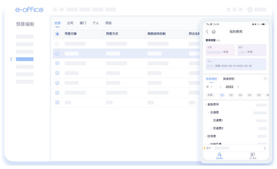The image size is (277, 169).
Task: Click the 预算编制 sidebar title
Action: pos(25,24)
